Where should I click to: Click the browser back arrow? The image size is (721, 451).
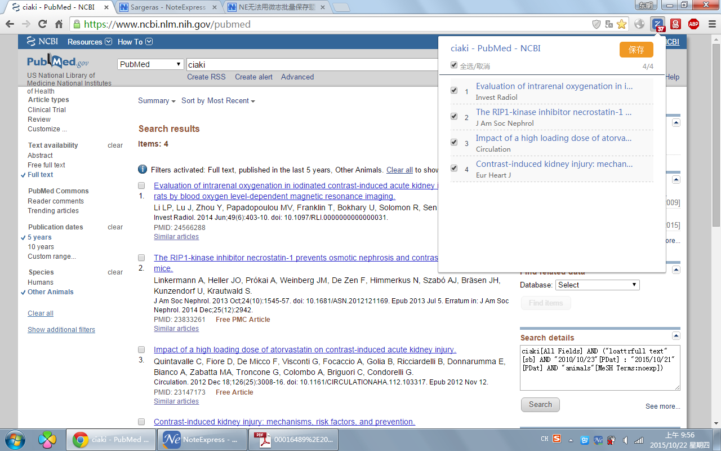pos(10,24)
